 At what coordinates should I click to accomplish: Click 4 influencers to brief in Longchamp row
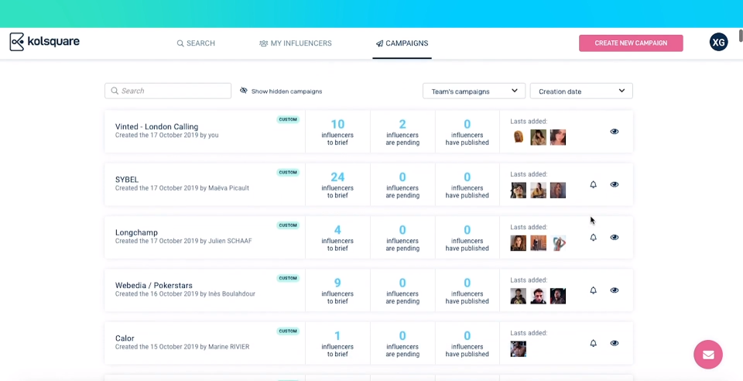pos(337,238)
